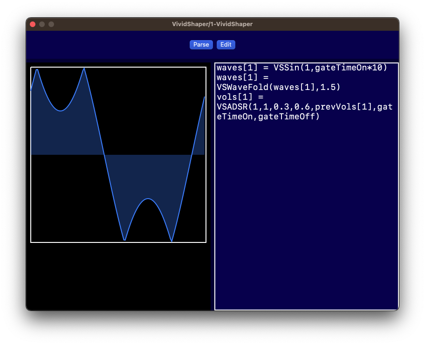Click the lower hump in the waveform's negative half
The image size is (425, 345).
(x=148, y=199)
